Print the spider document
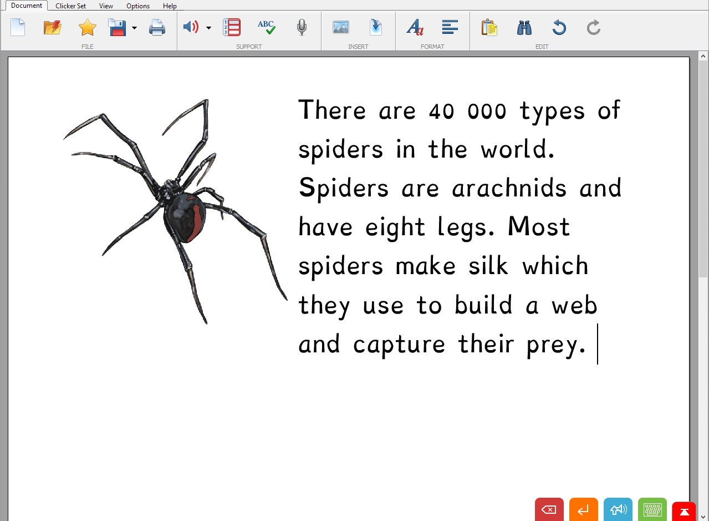709x521 pixels. tap(157, 27)
